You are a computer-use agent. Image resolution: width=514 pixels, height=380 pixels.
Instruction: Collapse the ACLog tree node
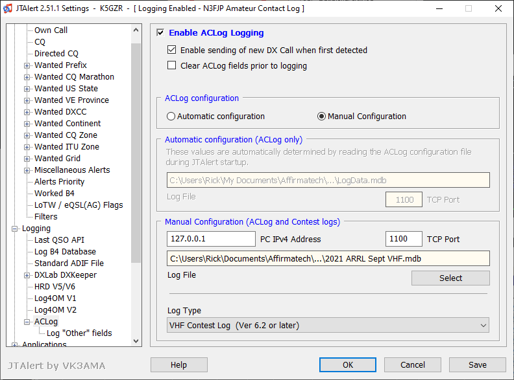(x=27, y=322)
